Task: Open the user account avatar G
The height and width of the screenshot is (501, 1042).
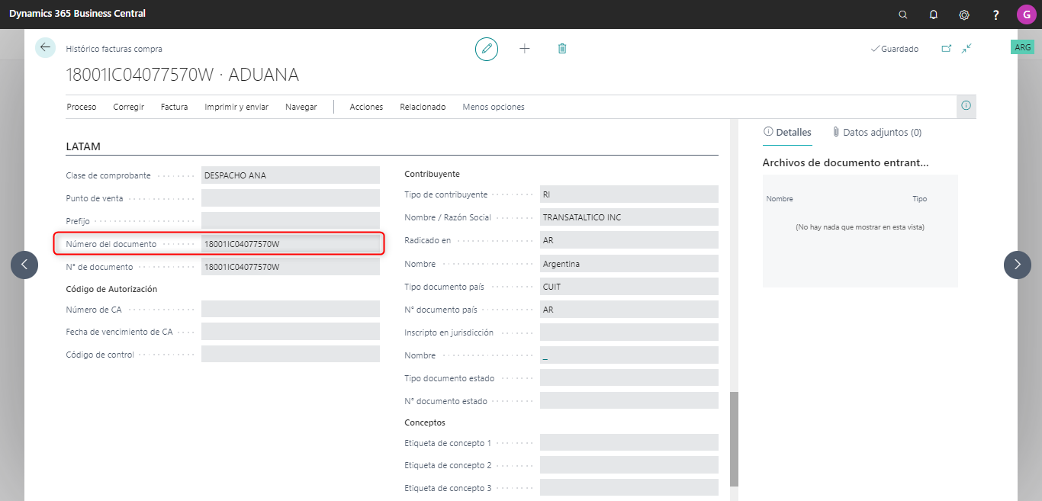Action: pos(1026,14)
